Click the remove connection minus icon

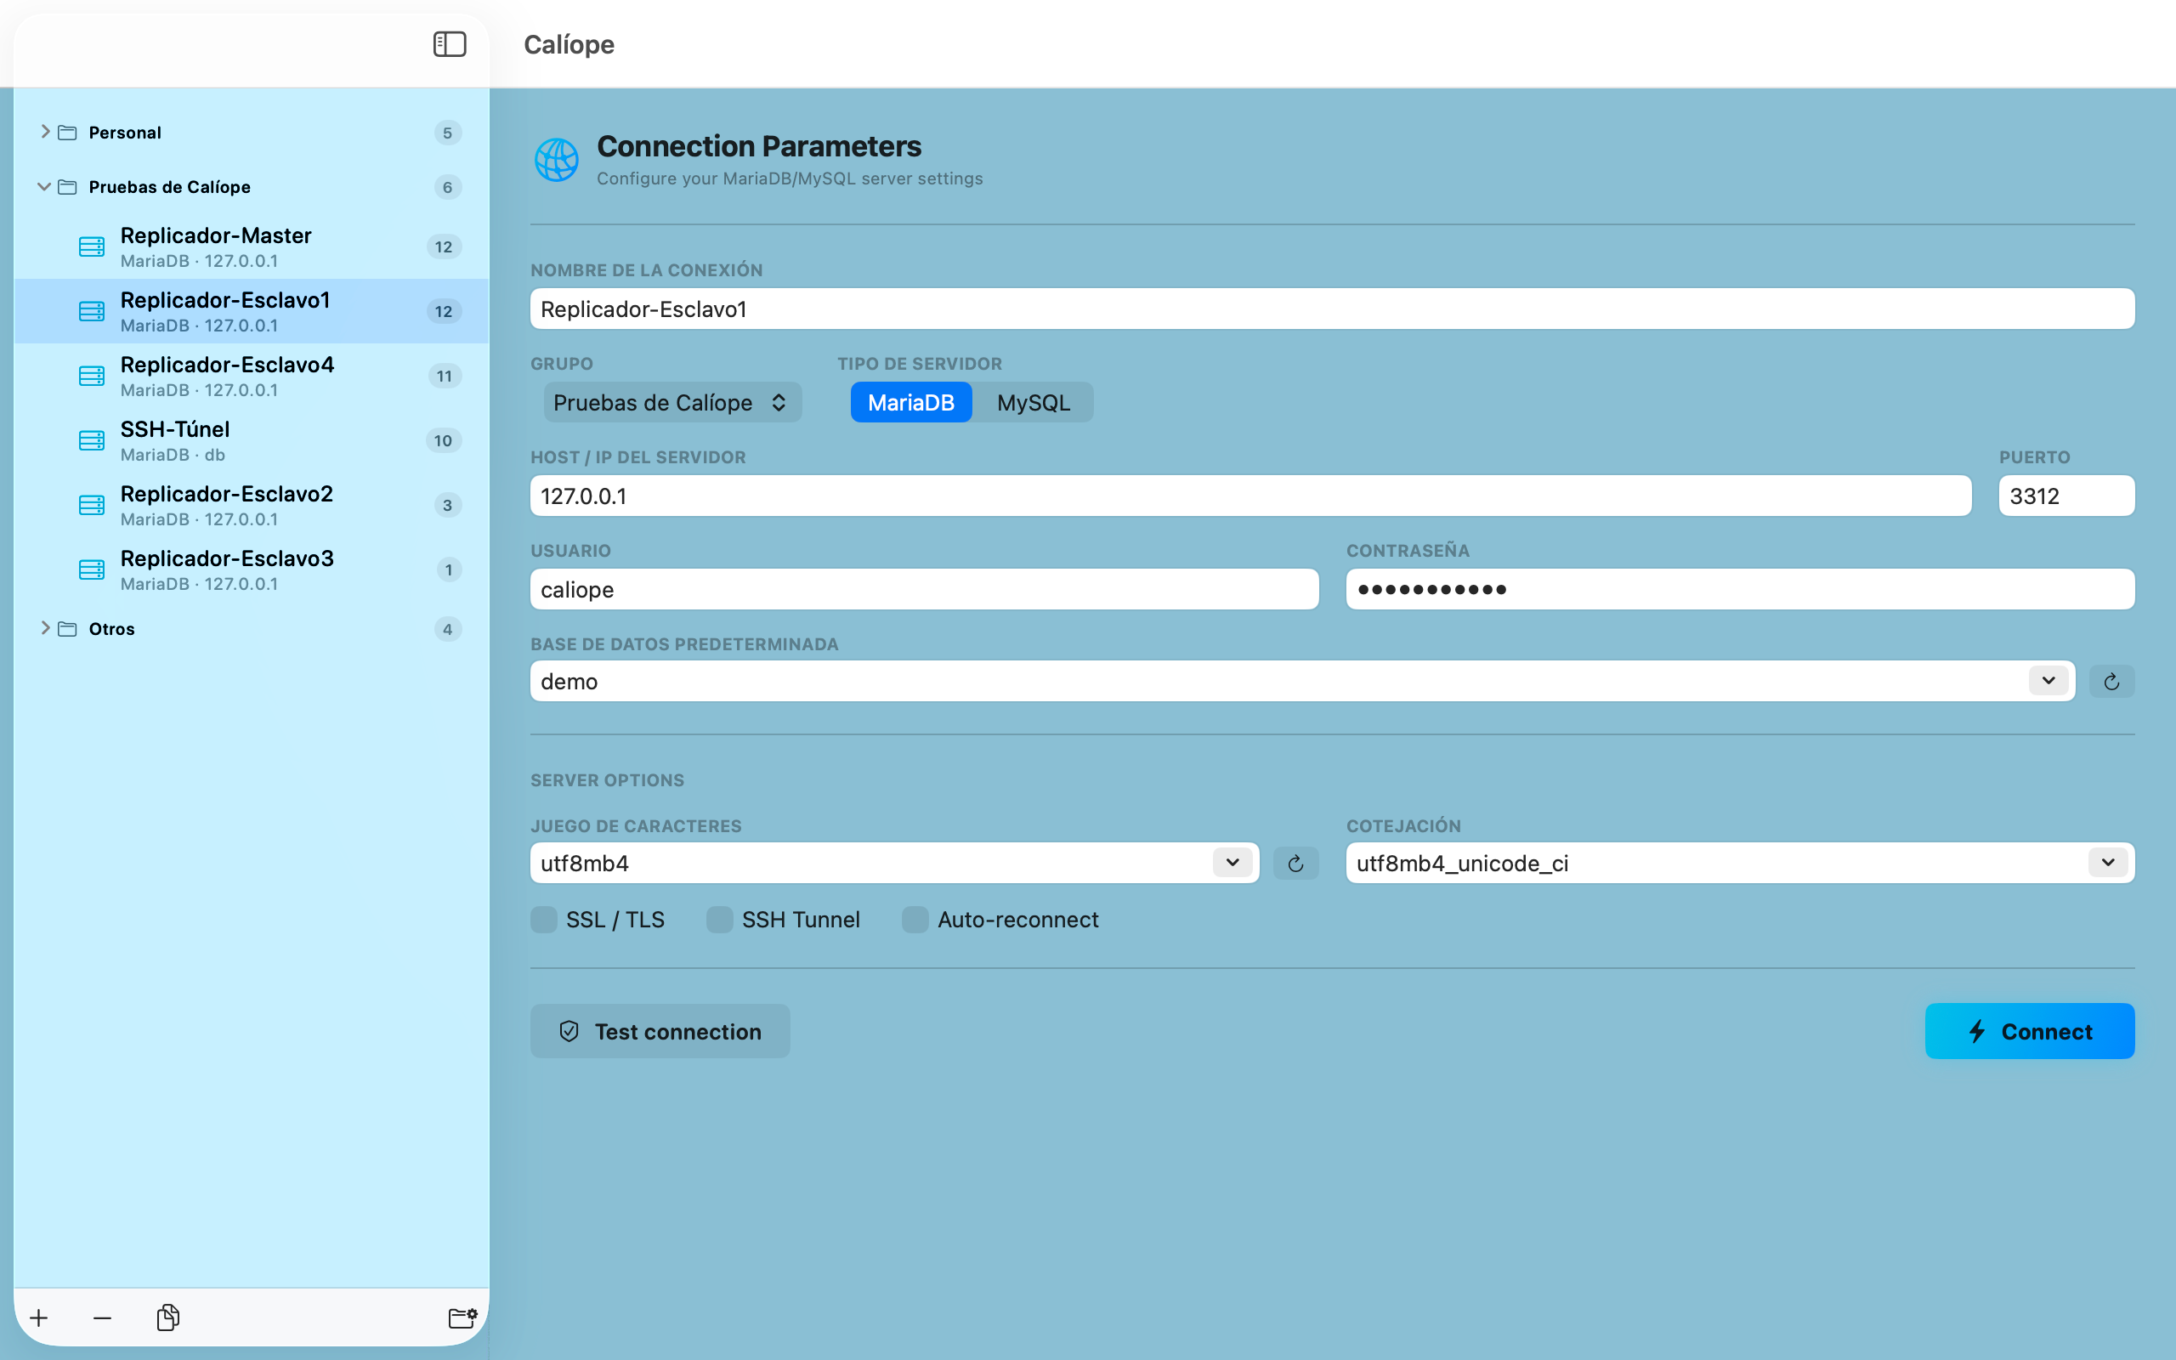pyautogui.click(x=103, y=1317)
